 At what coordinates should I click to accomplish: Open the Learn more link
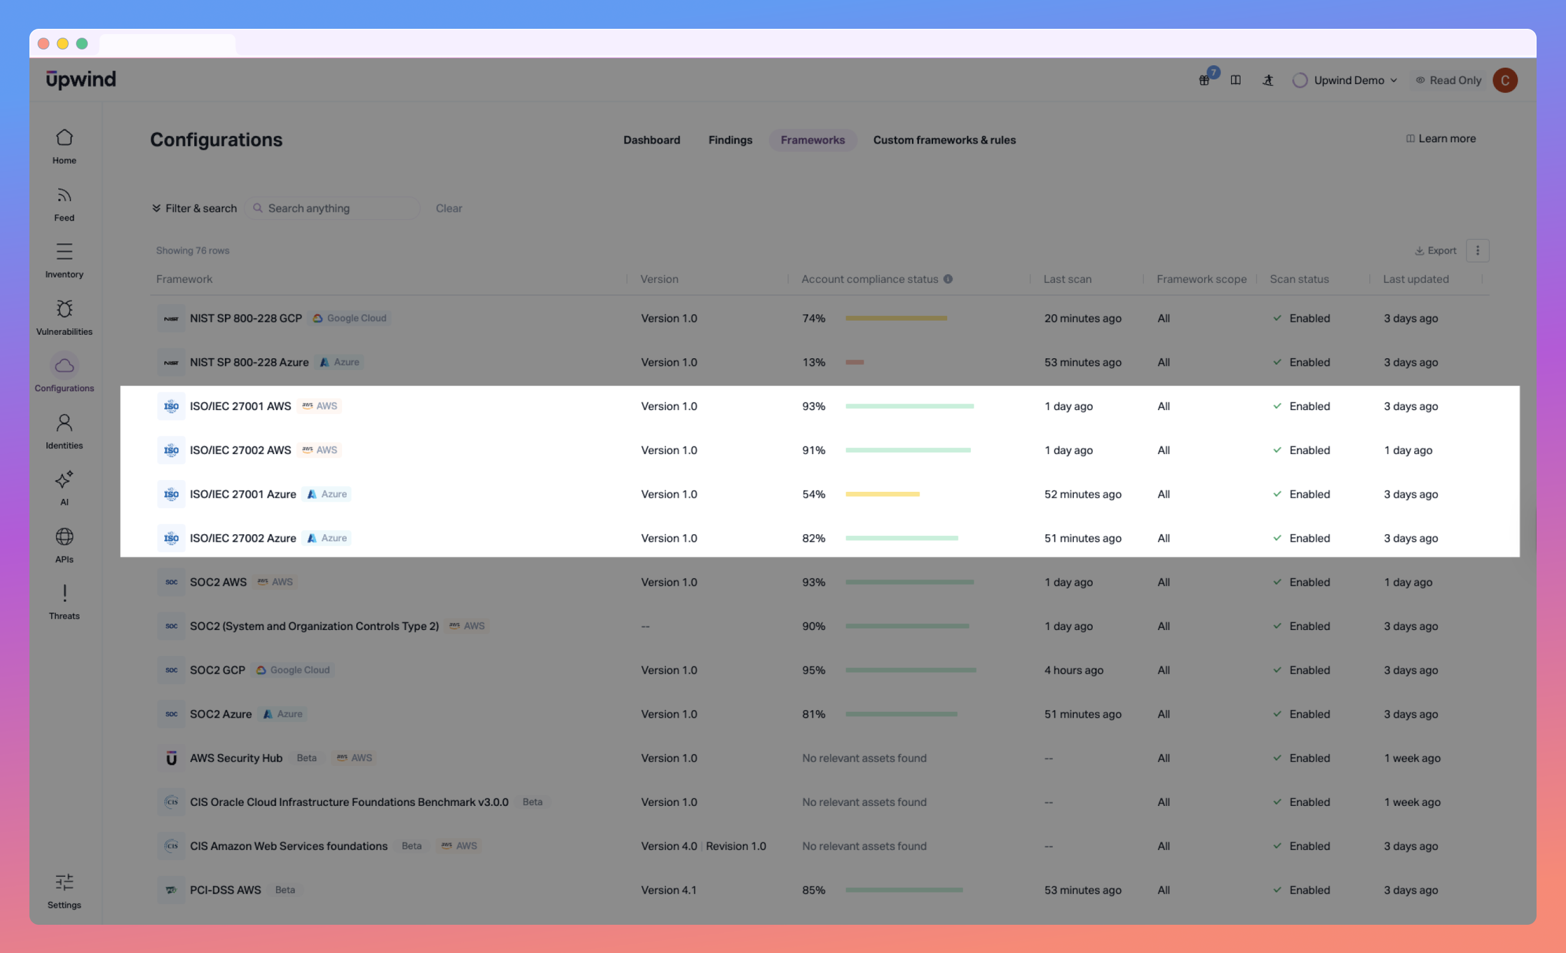1441,138
